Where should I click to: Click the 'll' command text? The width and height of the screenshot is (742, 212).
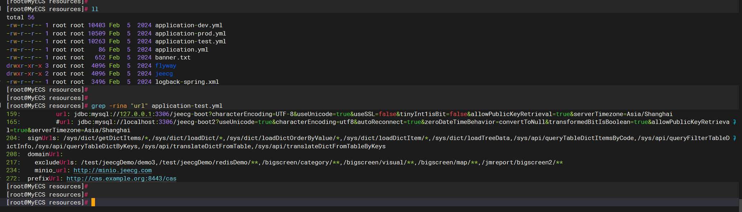click(95, 9)
